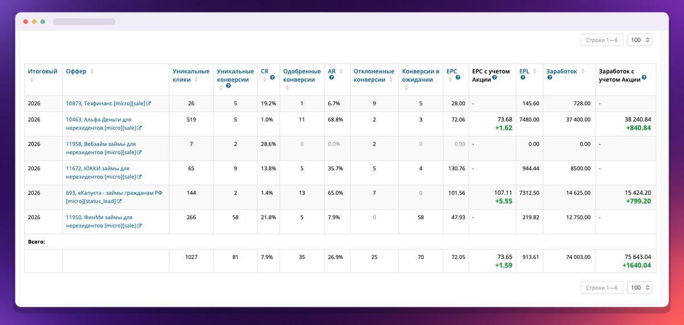Click the sort arrows next to AR
This screenshot has height=325, width=684.
tap(341, 71)
